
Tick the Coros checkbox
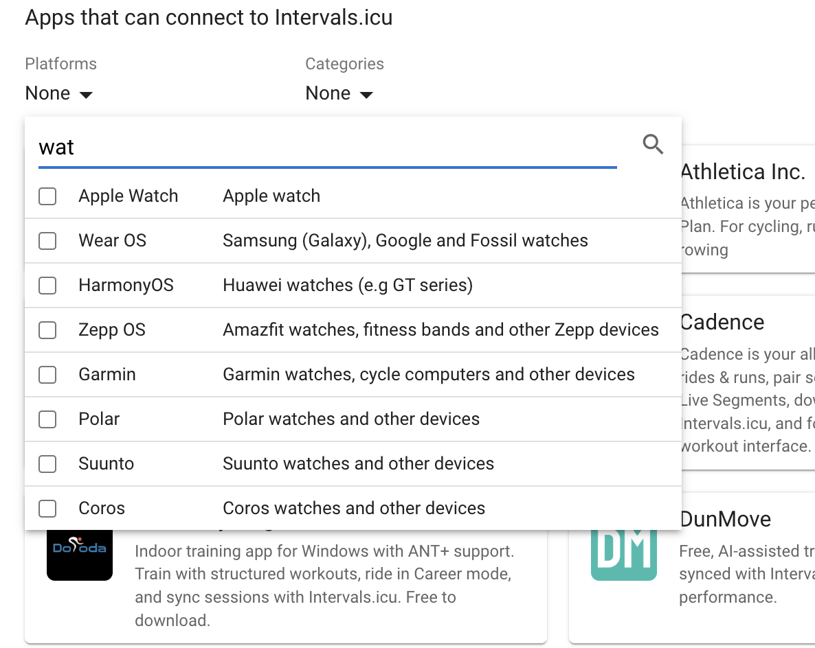pyautogui.click(x=47, y=509)
